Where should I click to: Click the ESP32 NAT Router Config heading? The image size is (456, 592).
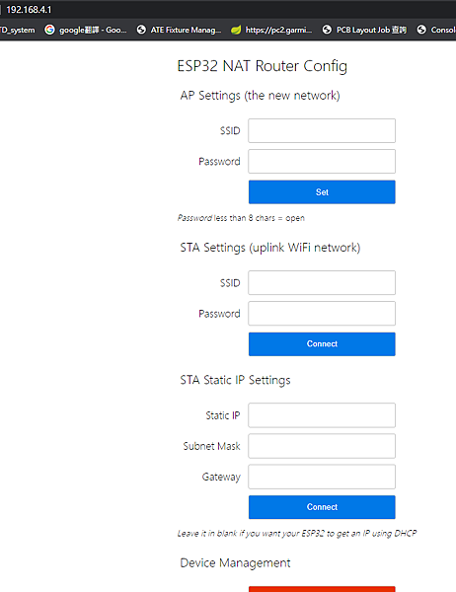click(263, 66)
